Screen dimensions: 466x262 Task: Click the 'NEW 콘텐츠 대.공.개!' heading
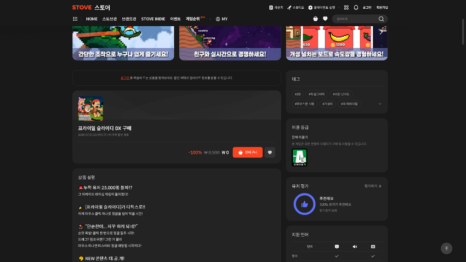[101, 258]
